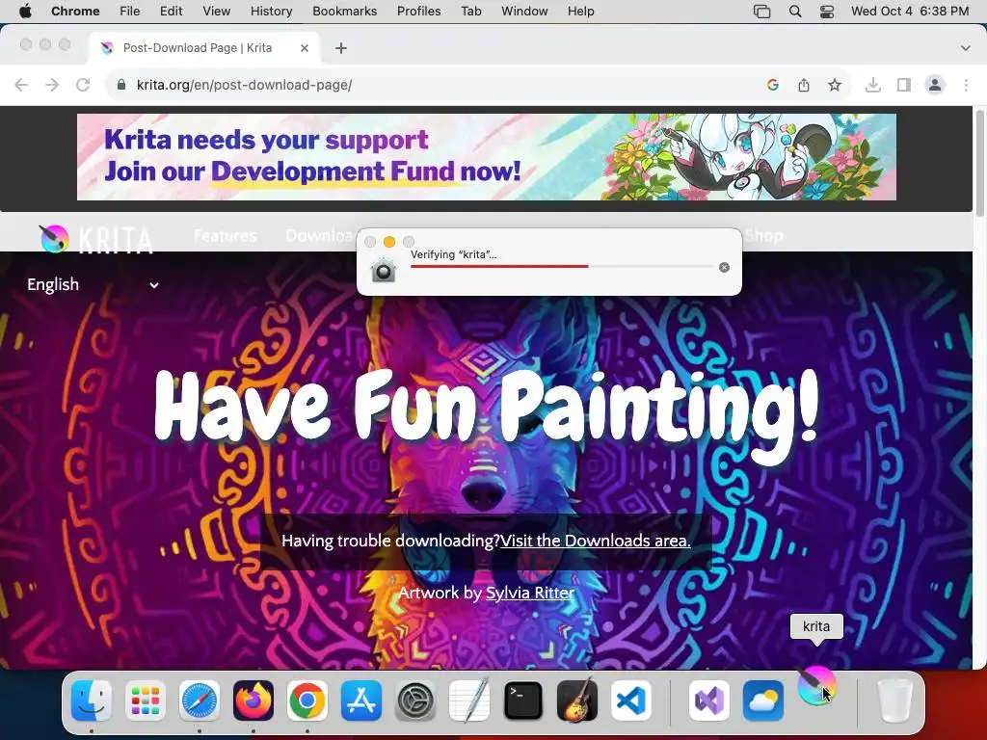Open the Window menu
Viewport: 987px width, 740px height.
pos(524,12)
